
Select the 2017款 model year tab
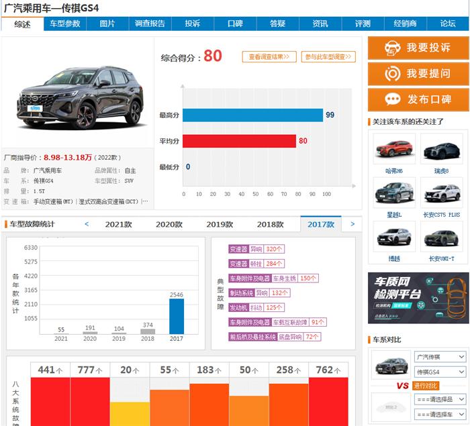pyautogui.click(x=321, y=224)
